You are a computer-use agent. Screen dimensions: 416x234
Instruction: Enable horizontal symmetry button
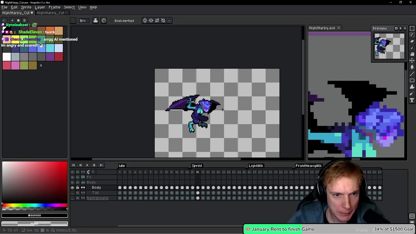(145, 20)
